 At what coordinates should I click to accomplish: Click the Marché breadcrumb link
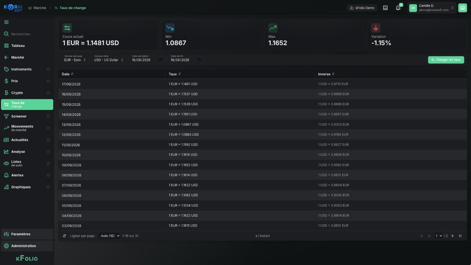[x=37, y=8]
